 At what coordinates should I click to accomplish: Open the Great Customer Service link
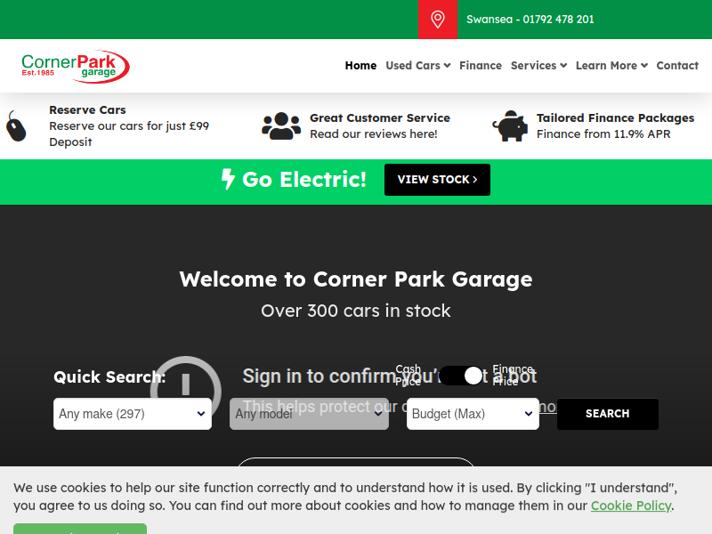(x=380, y=118)
